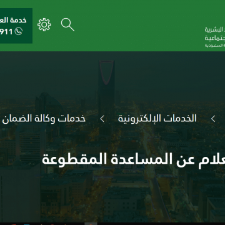
Task: Open the search magnifier icon
Action: pyautogui.click(x=67, y=24)
